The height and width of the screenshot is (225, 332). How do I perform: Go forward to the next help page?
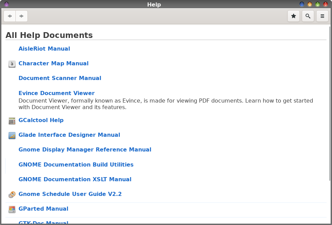coord(21,16)
